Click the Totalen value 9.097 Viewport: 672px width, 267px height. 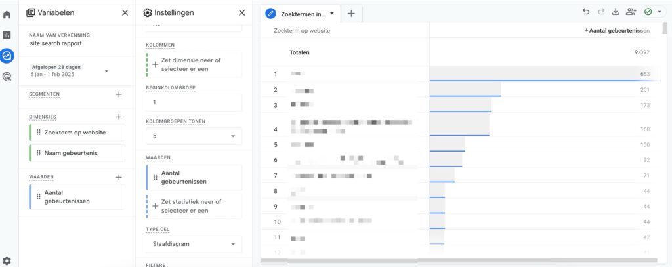coord(642,52)
